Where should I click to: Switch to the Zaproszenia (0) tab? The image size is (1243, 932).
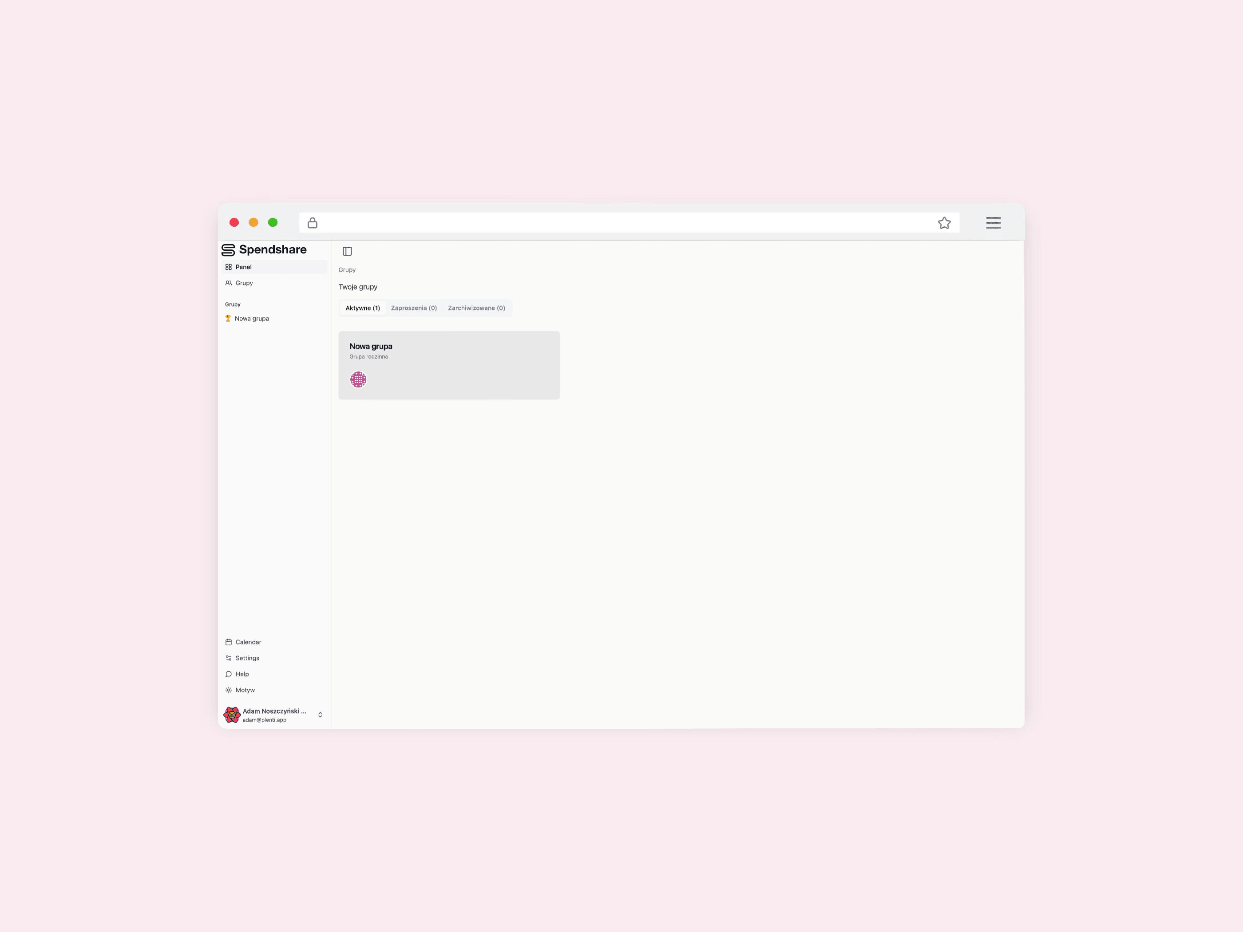pyautogui.click(x=414, y=308)
